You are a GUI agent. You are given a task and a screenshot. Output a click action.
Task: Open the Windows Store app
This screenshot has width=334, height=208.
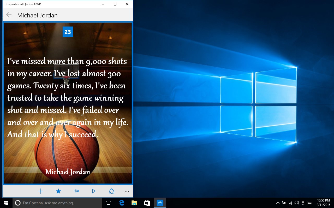click(147, 203)
